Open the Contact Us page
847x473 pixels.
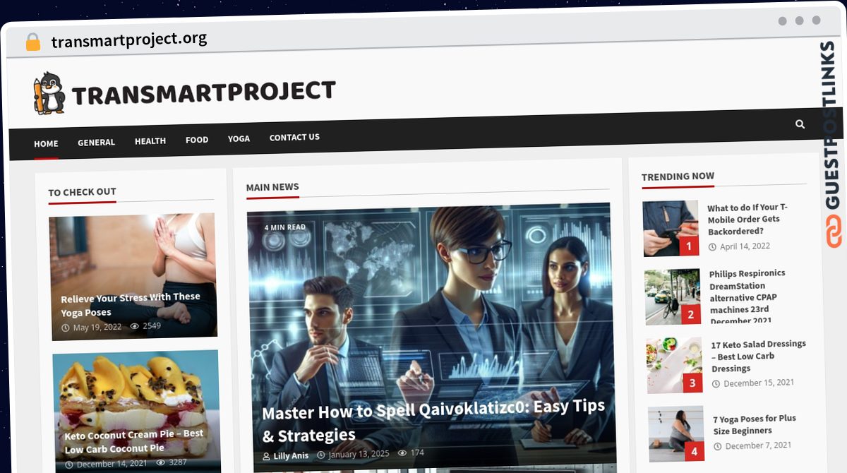294,137
